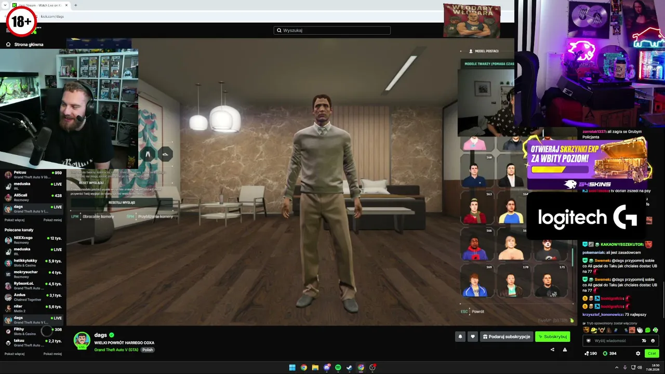Click the dags streamer avatar below the video
665x374 pixels.
pyautogui.click(x=82, y=340)
